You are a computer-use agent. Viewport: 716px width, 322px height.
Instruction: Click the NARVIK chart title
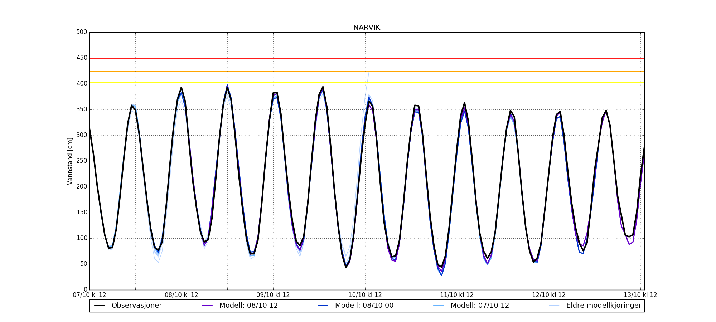[367, 28]
